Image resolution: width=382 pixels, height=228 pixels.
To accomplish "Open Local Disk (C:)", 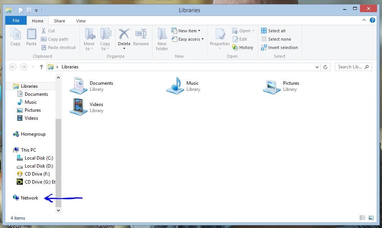I will (x=35, y=158).
